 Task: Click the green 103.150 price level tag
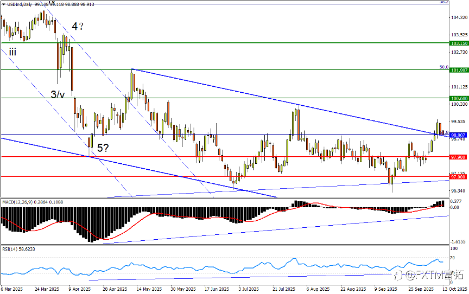pyautogui.click(x=459, y=43)
